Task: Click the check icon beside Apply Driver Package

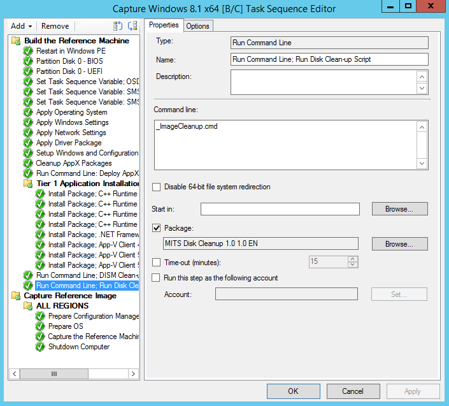Action: 28,143
